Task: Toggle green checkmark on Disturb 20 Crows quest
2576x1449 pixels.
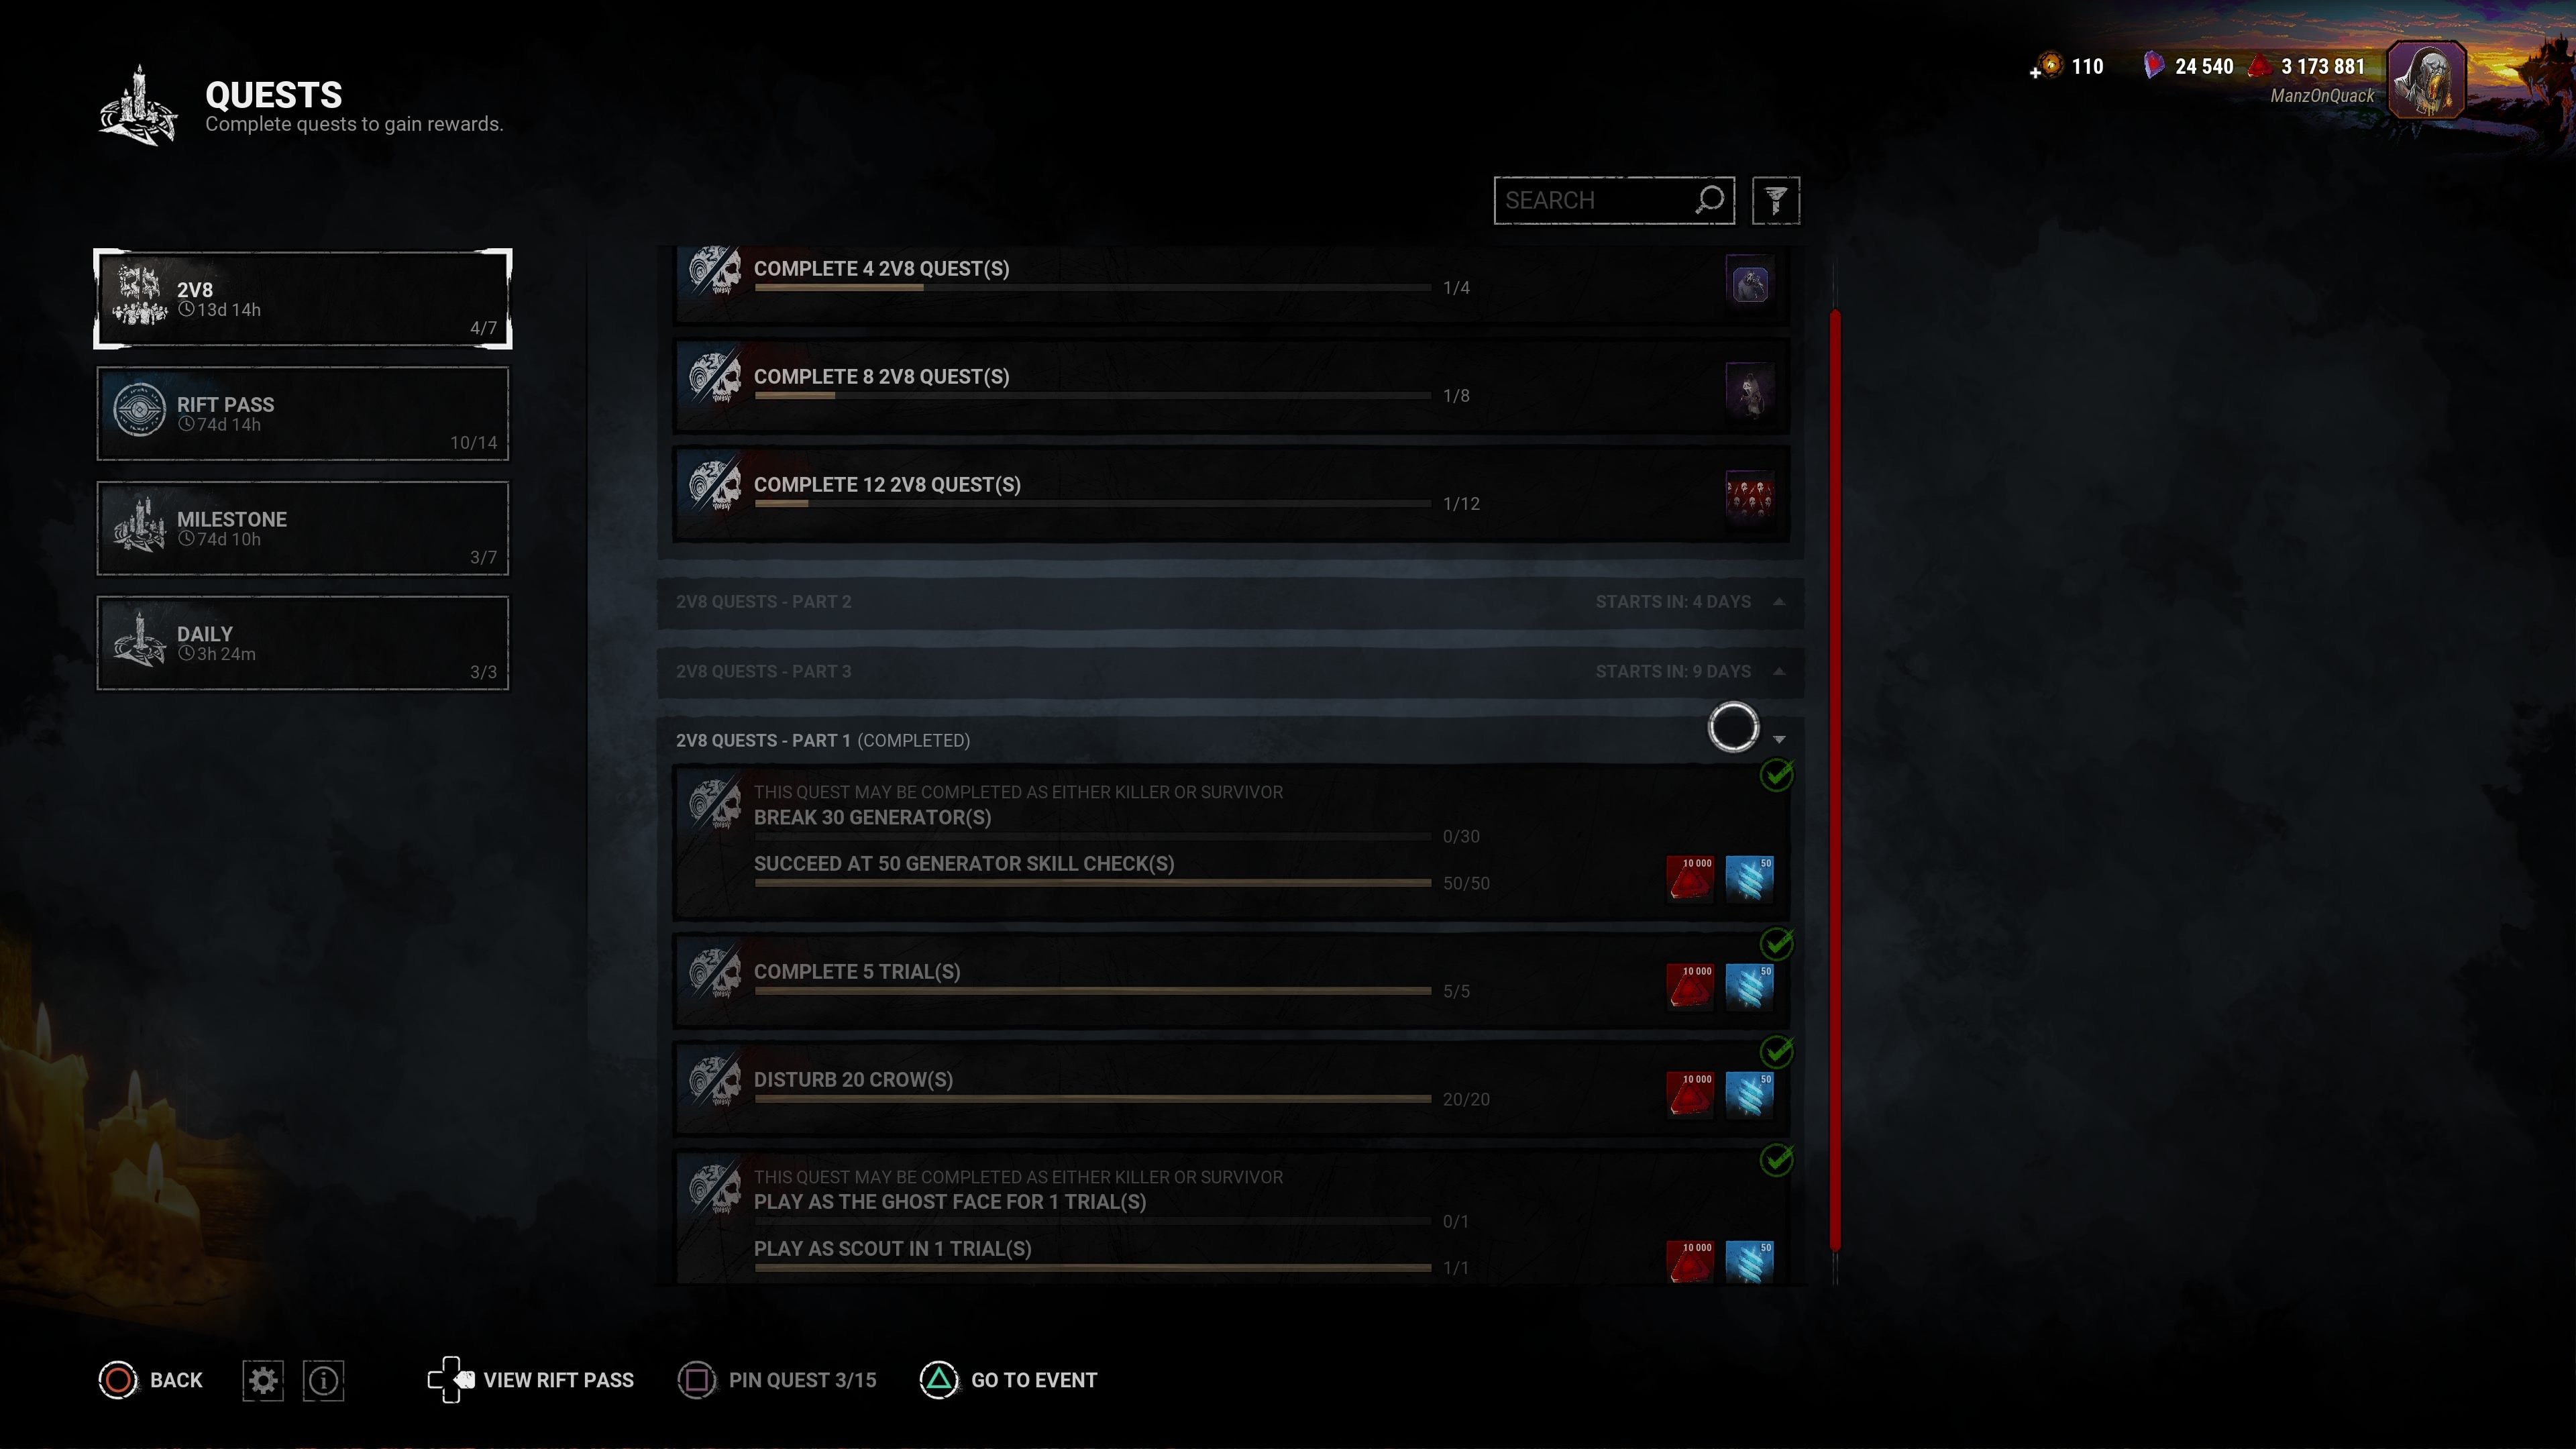Action: (x=1776, y=1051)
